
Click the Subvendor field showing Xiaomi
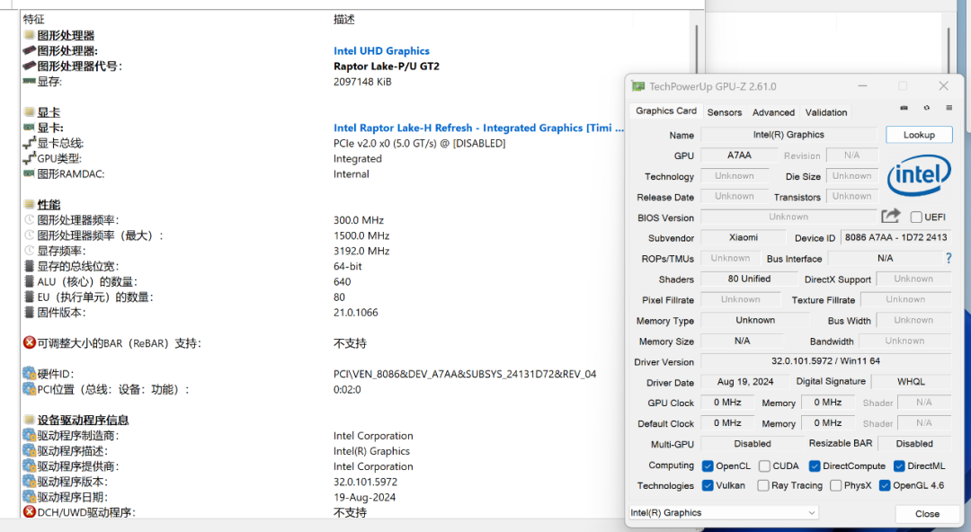[x=744, y=238]
